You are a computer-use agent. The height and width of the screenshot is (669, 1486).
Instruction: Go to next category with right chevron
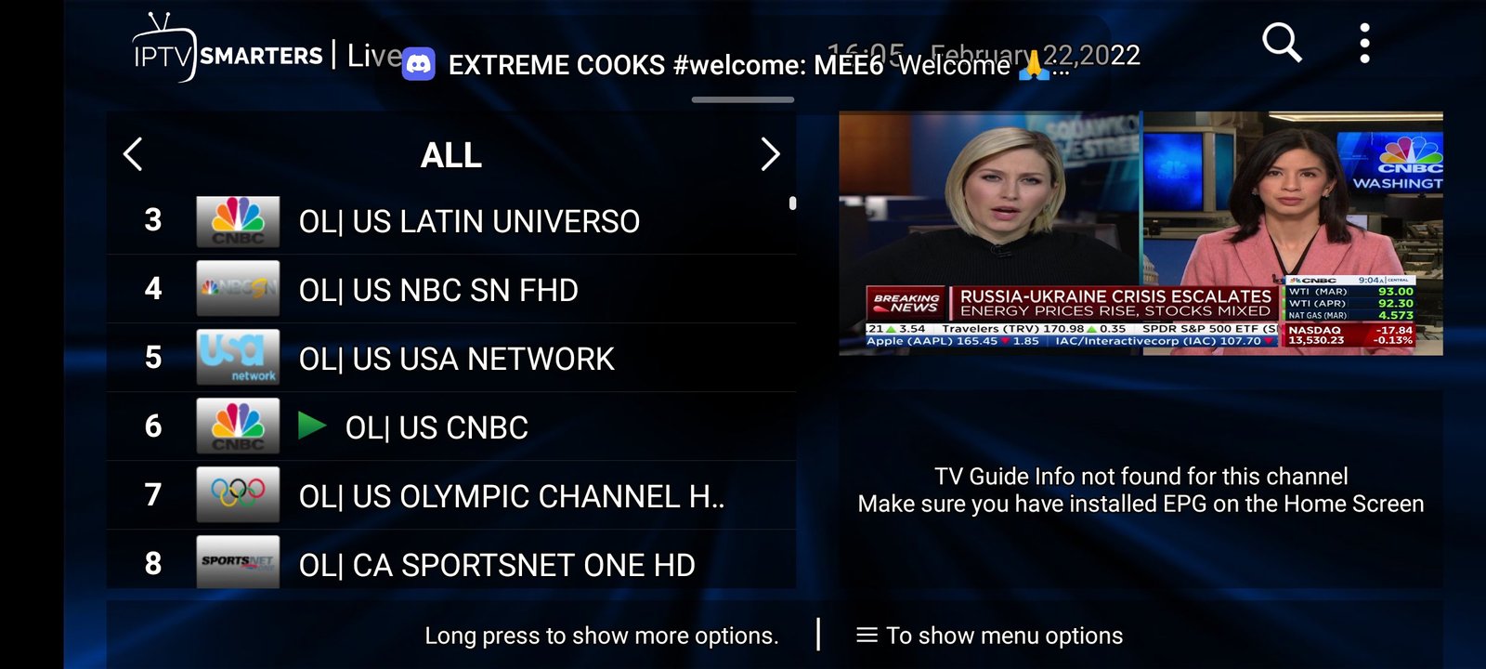click(769, 154)
